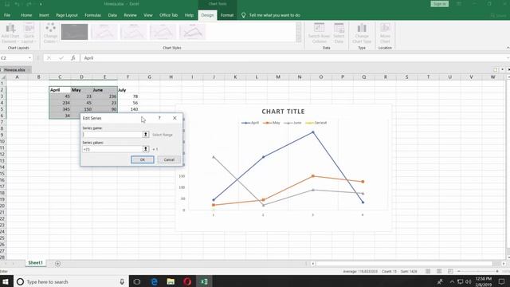Click the Howaza.xlsx document tab

[x=14, y=69]
